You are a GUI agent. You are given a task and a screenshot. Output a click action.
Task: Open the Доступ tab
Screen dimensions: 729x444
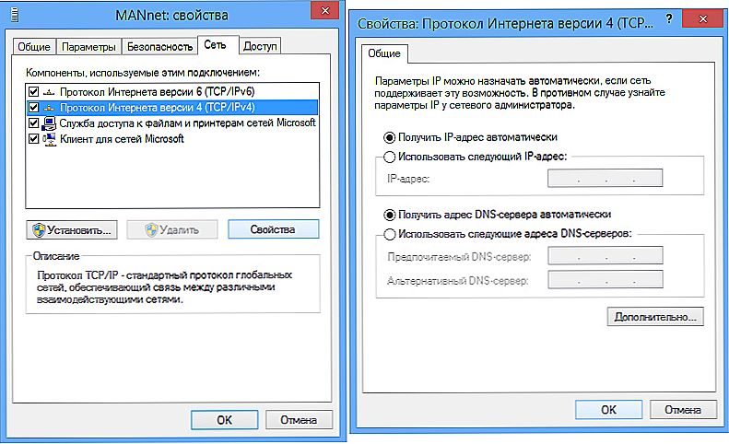point(260,46)
